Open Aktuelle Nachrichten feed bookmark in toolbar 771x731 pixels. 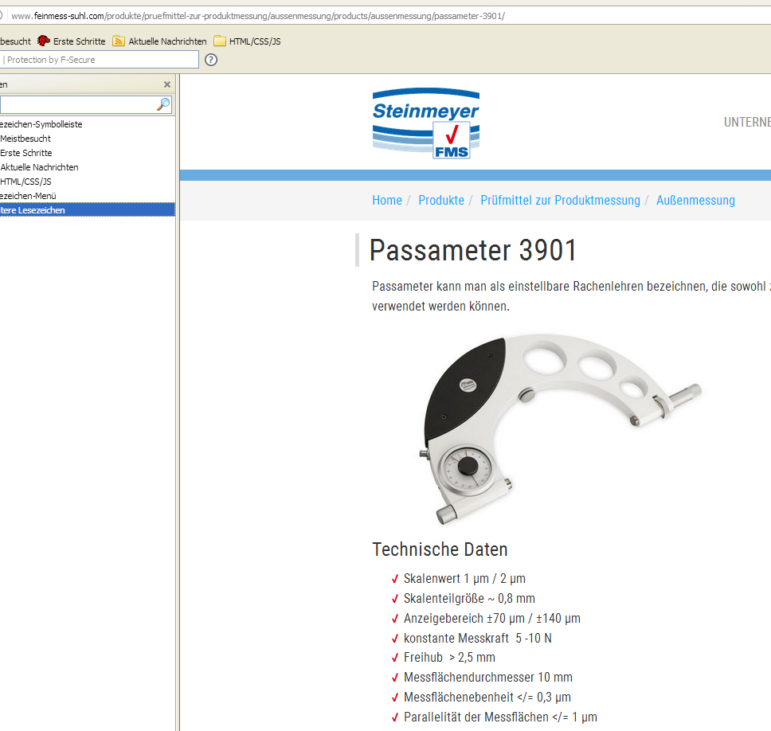click(x=160, y=41)
